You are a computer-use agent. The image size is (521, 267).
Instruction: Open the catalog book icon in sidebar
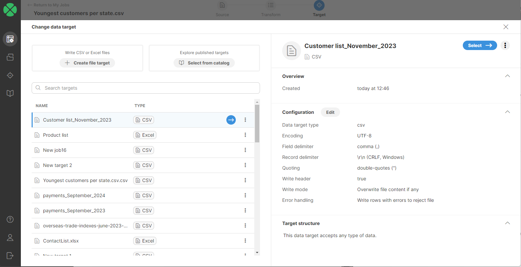pos(10,93)
